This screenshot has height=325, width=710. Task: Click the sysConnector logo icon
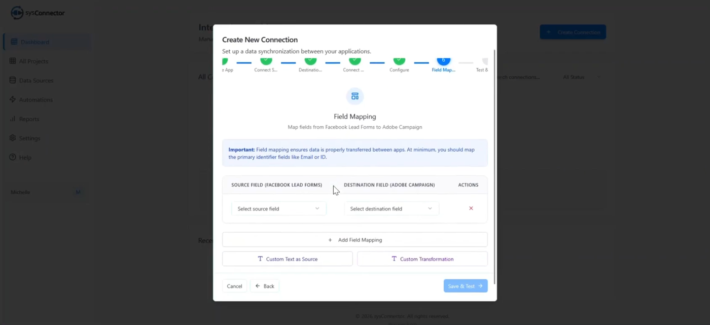pos(17,13)
